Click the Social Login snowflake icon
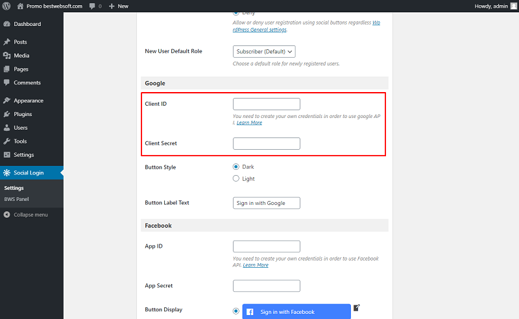The height and width of the screenshot is (319, 519). (6, 172)
